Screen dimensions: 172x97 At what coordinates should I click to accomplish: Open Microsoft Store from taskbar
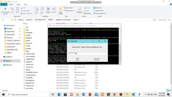coord(65,95)
